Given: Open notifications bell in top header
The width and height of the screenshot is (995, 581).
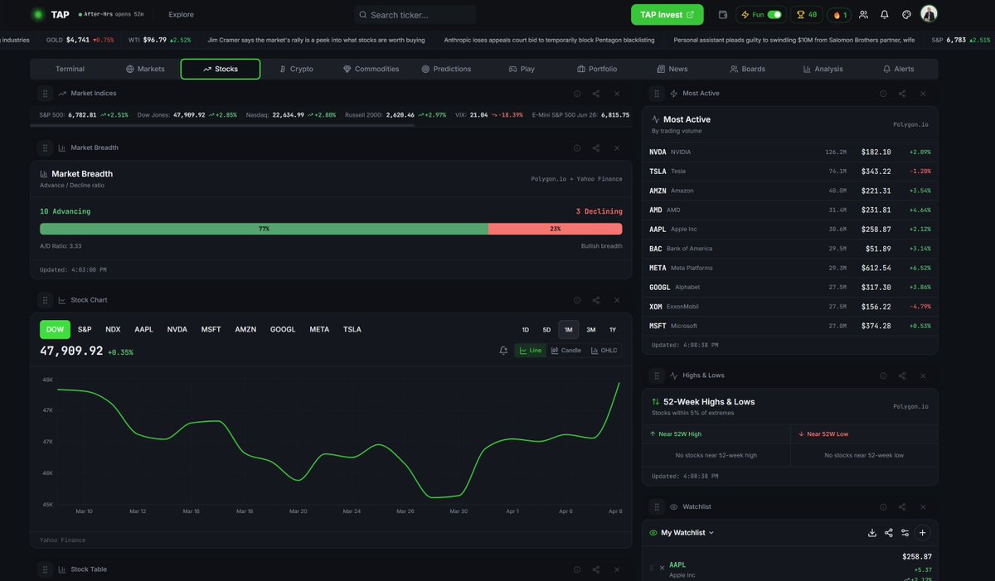Looking at the screenshot, I should tap(885, 15).
